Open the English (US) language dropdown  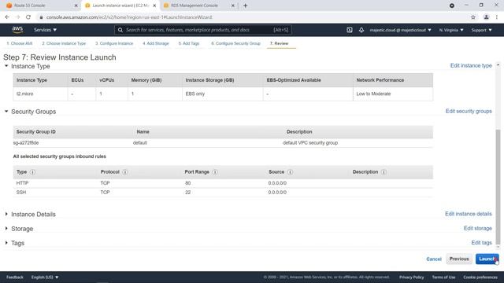coord(45,277)
